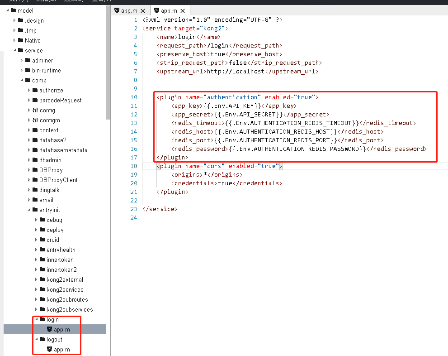
Task: Select app.m file under login folder
Action: click(x=61, y=330)
